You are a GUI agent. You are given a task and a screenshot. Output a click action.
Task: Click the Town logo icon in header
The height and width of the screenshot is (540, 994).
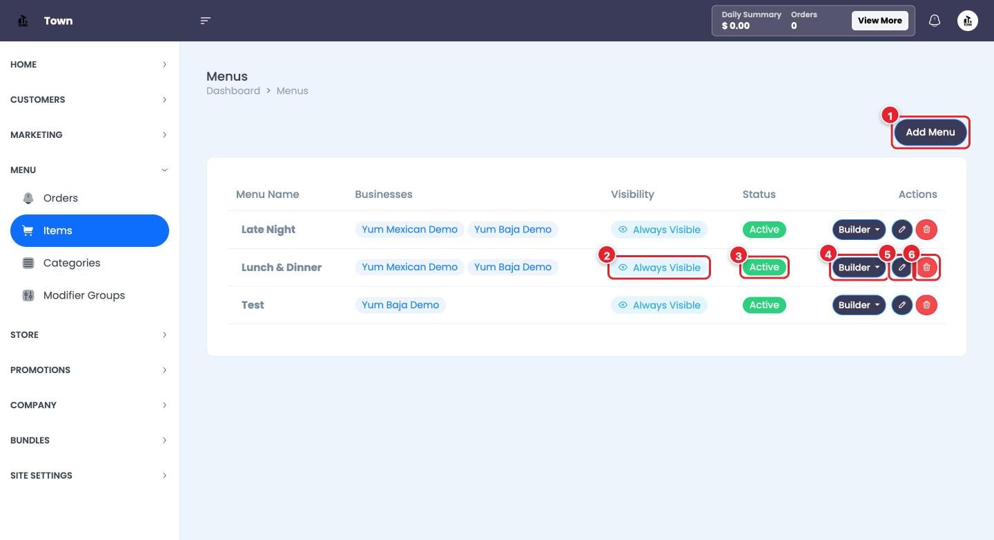click(x=23, y=21)
